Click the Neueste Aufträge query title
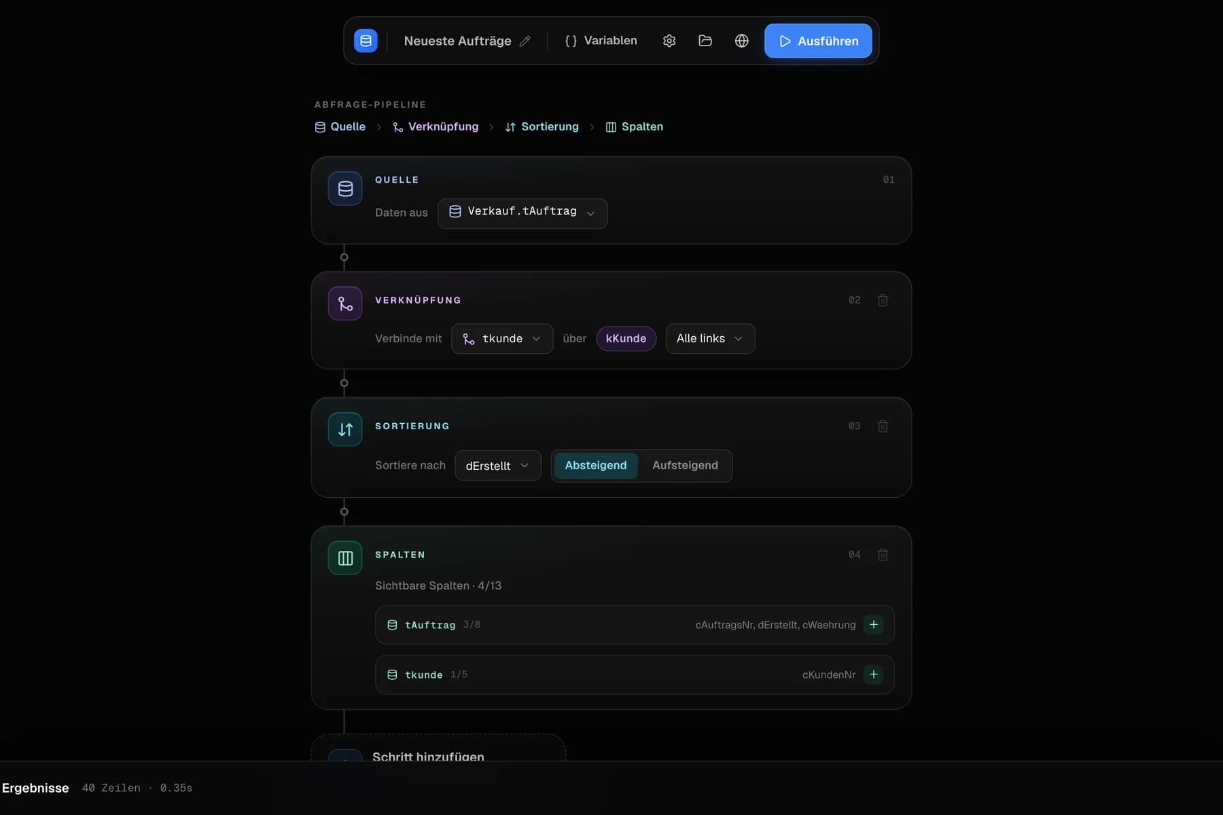The width and height of the screenshot is (1223, 815). pos(457,41)
